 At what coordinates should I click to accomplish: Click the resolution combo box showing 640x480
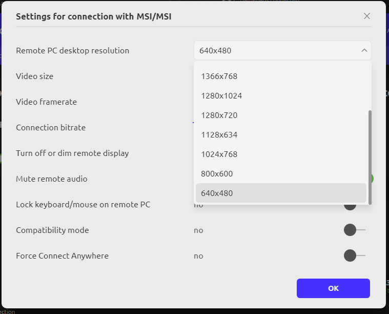(277, 50)
